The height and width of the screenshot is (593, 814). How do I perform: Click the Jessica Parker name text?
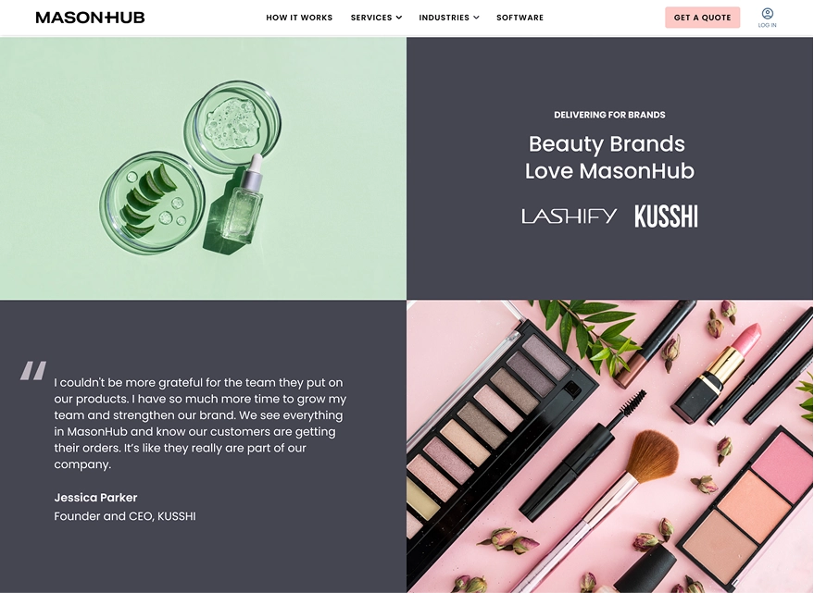(95, 498)
